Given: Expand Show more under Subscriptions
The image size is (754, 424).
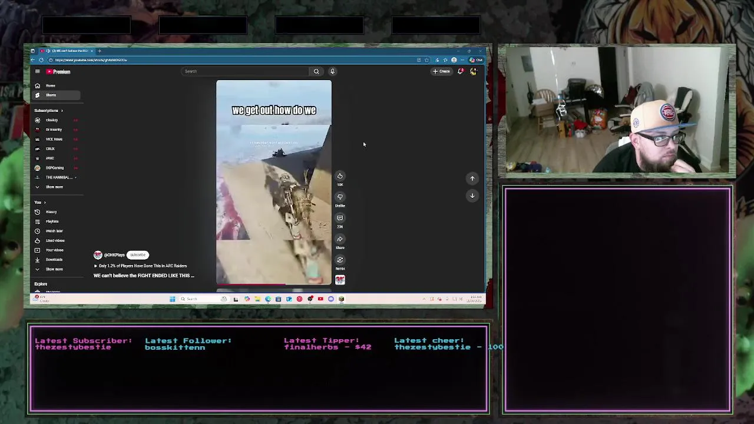Looking at the screenshot, I should (x=56, y=187).
